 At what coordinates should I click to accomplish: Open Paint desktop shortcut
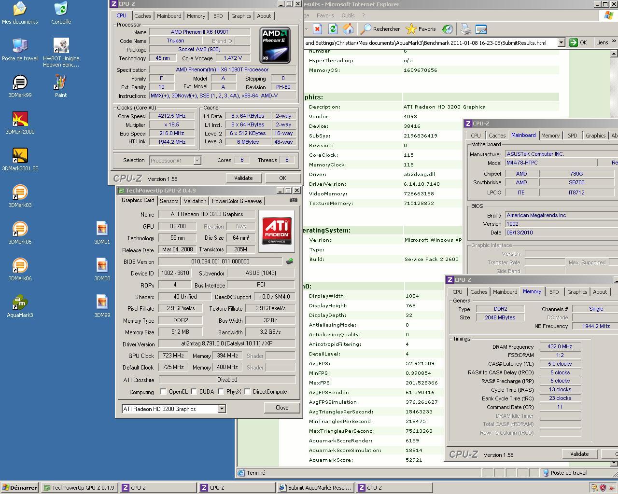click(61, 86)
